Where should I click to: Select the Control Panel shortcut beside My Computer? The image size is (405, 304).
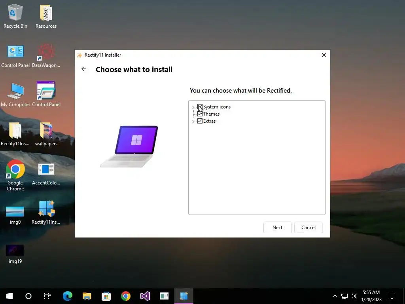[46, 95]
